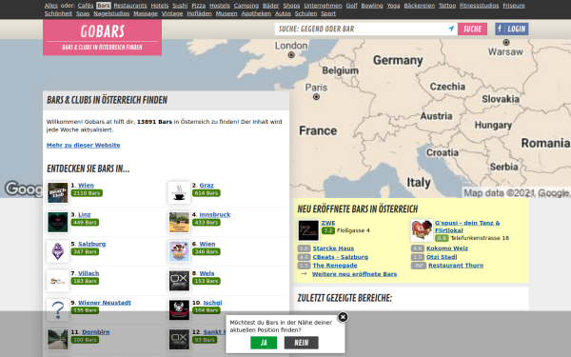The image size is (571, 357).
Task: Click the Salzburg purple logo thumbnail
Action: tap(57, 251)
